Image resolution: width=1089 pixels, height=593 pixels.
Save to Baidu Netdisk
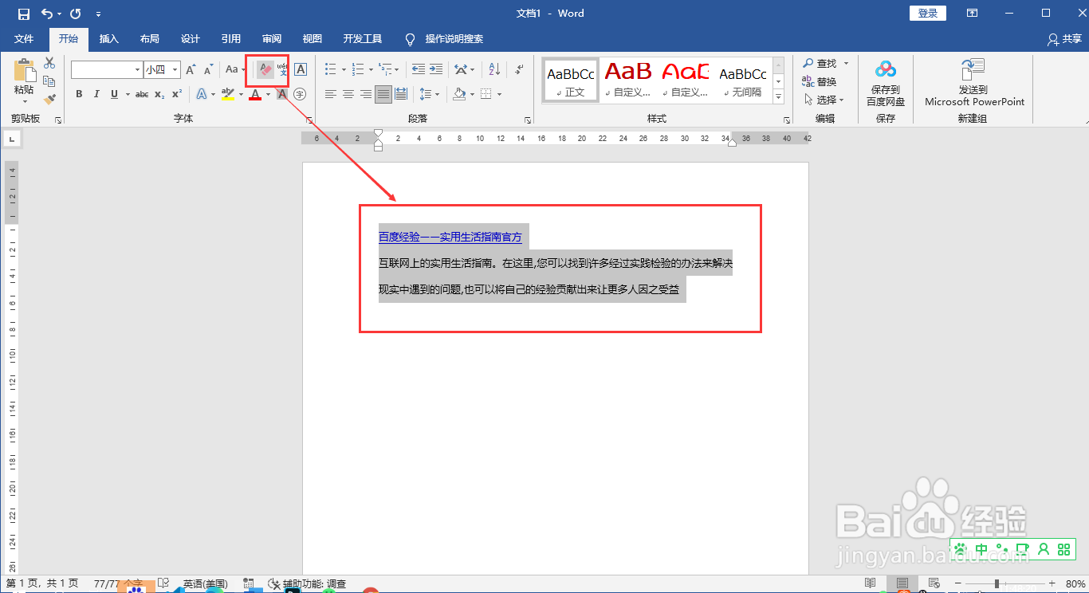tap(886, 84)
